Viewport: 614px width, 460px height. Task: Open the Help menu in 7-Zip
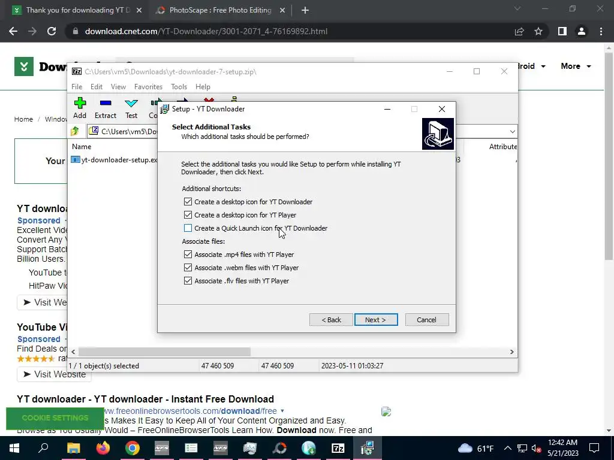(x=203, y=87)
